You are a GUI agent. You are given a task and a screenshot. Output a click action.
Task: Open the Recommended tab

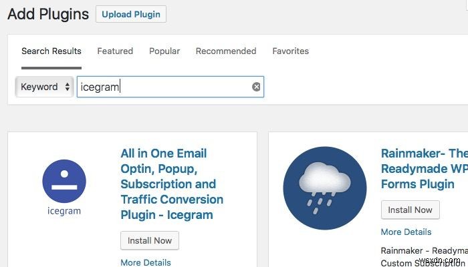point(226,51)
